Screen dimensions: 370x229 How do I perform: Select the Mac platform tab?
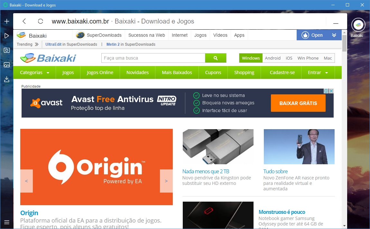[x=328, y=58]
